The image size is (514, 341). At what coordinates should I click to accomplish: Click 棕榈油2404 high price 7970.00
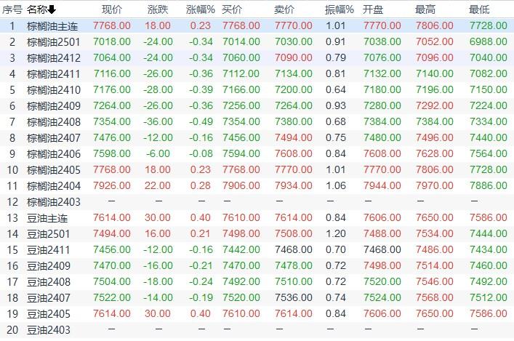point(434,185)
